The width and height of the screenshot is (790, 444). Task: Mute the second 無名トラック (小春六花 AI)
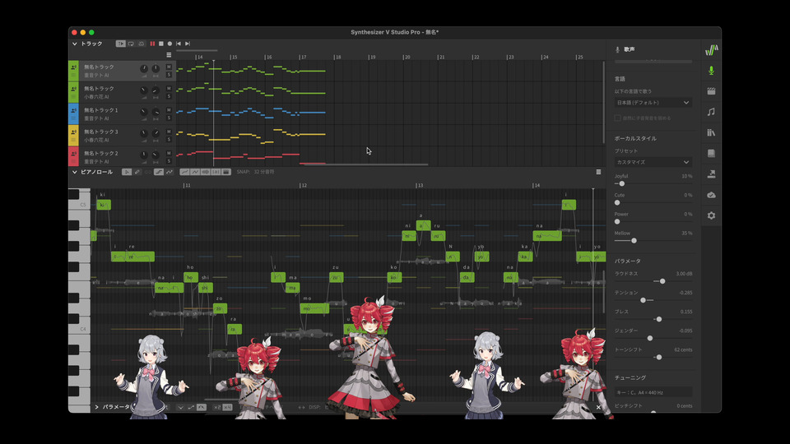169,88
